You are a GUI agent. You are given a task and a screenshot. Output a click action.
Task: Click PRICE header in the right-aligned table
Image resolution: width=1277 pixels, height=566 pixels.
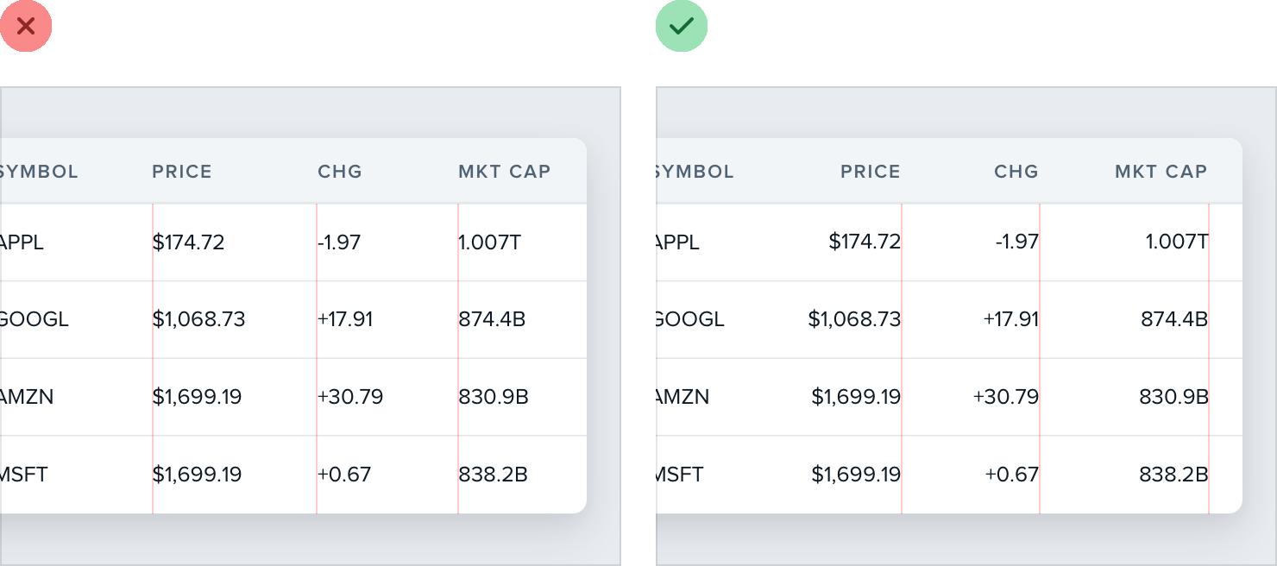(x=871, y=172)
